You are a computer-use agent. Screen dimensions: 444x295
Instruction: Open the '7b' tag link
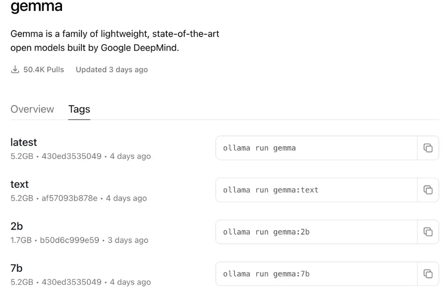click(x=17, y=268)
